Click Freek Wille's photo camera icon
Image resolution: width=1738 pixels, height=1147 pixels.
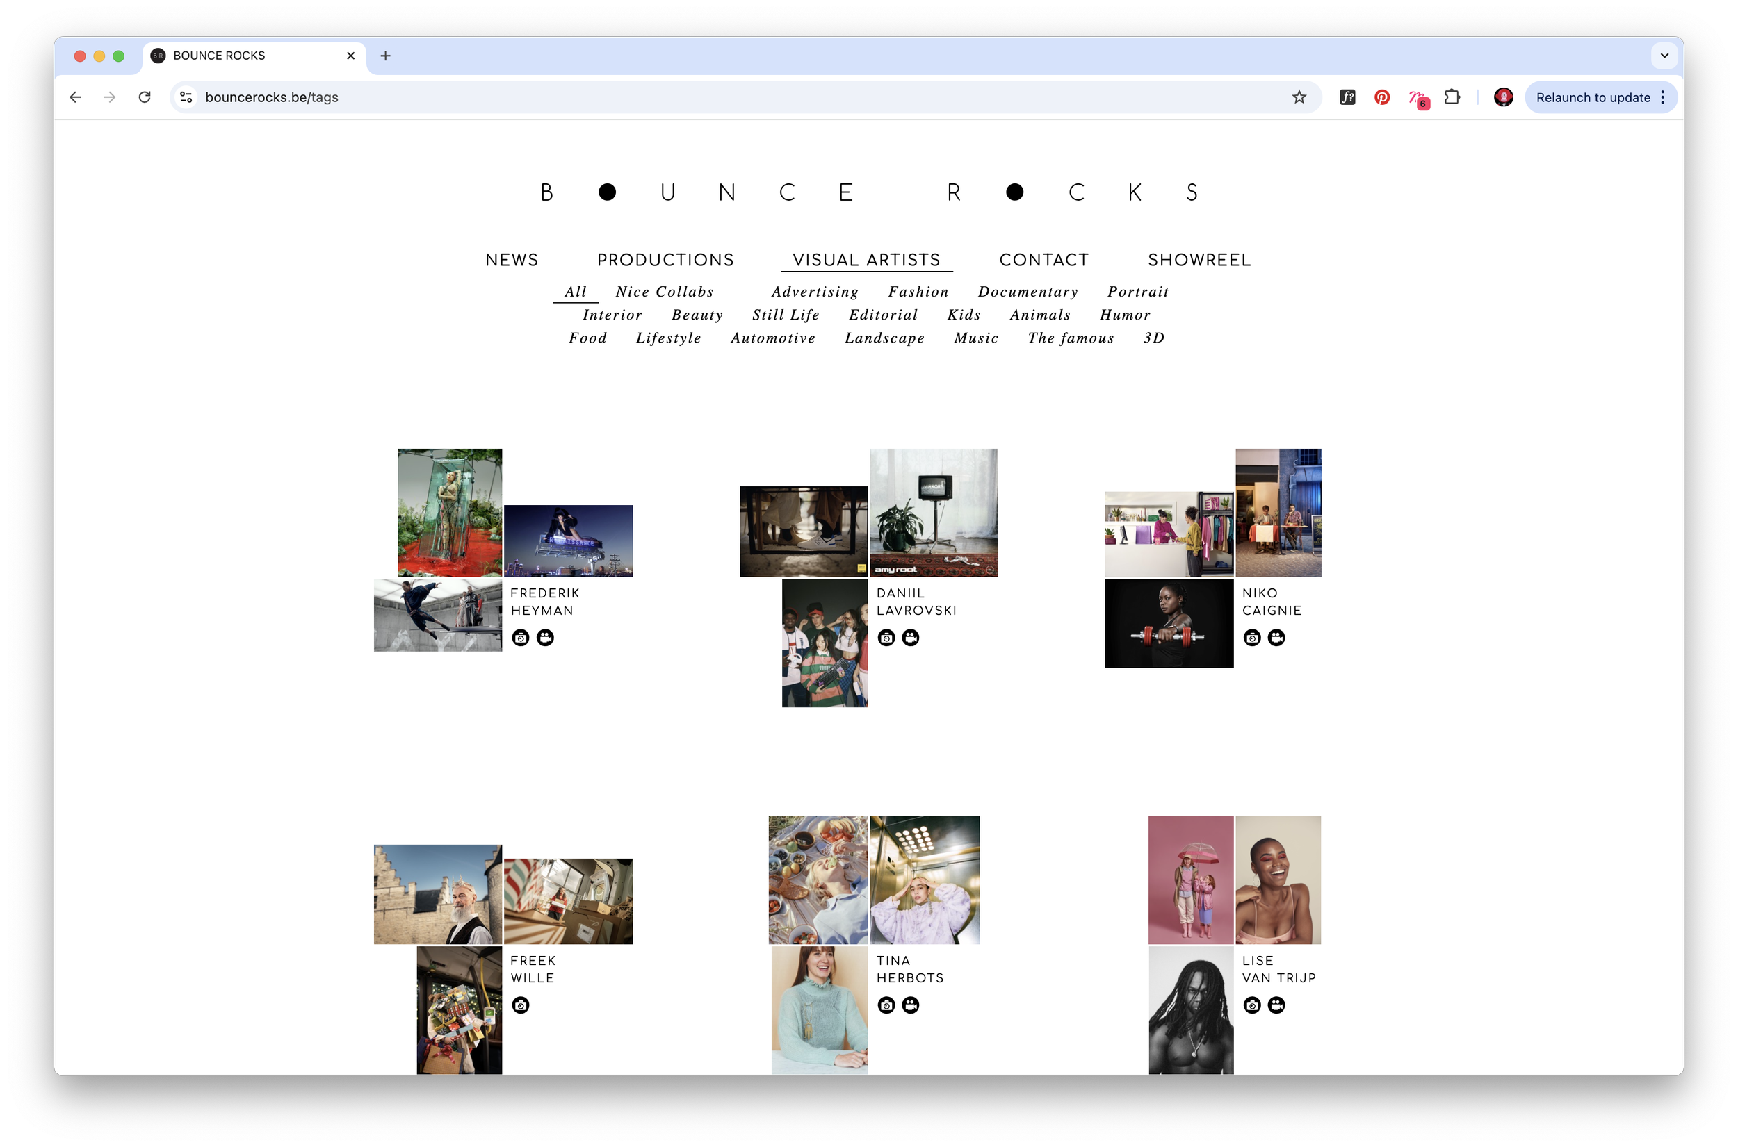(520, 1005)
